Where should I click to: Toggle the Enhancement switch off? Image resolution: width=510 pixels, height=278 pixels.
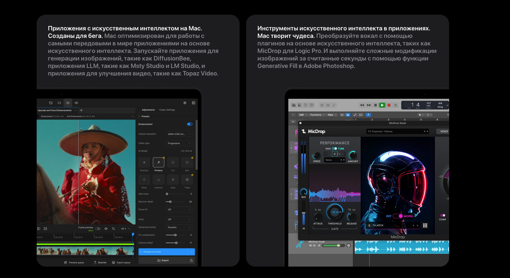coord(190,124)
